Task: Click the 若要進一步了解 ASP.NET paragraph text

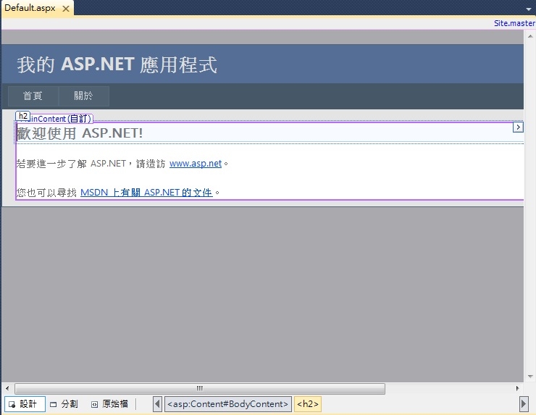Action: click(122, 164)
